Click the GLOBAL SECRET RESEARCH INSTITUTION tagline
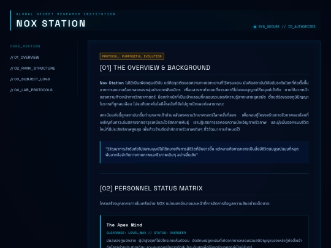 66,14
